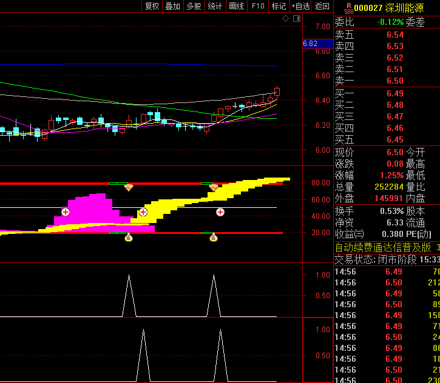Screen dimensions: 440x383
Task: Activate the 画线 drawing tools
Action: [236, 6]
